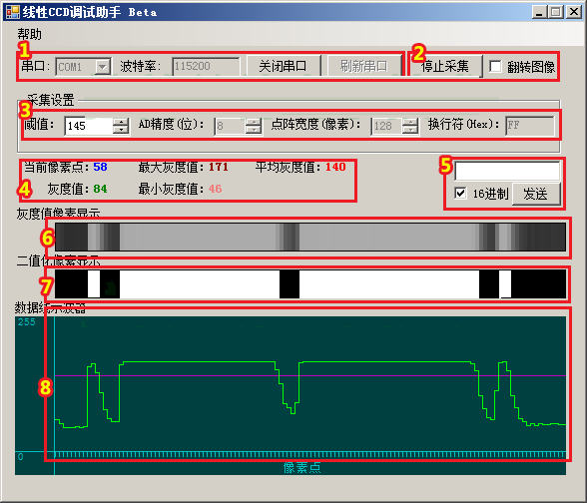Screen dimensions: 587x503
Task: Click the 最大灰度值 value 171
Action: 219,167
